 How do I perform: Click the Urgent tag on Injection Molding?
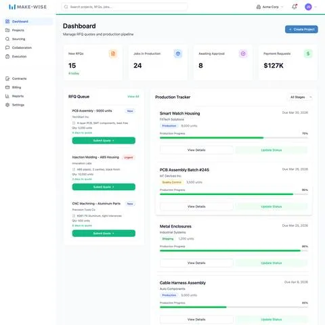pos(129,157)
